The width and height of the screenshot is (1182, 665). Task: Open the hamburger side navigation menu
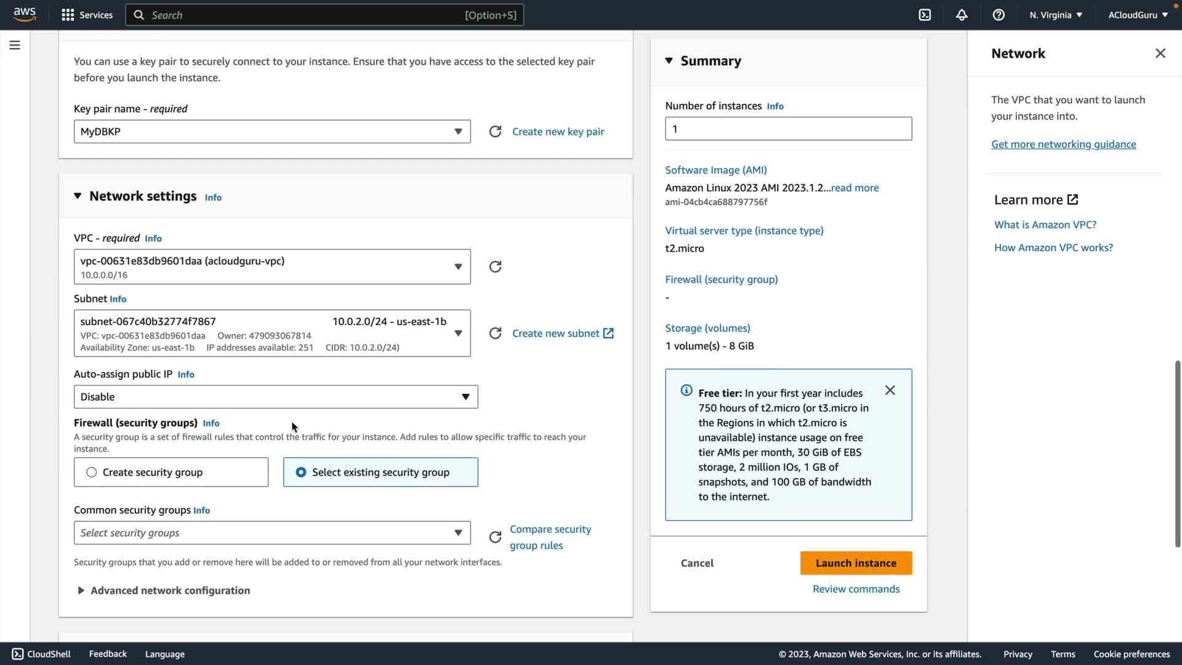pyautogui.click(x=15, y=45)
